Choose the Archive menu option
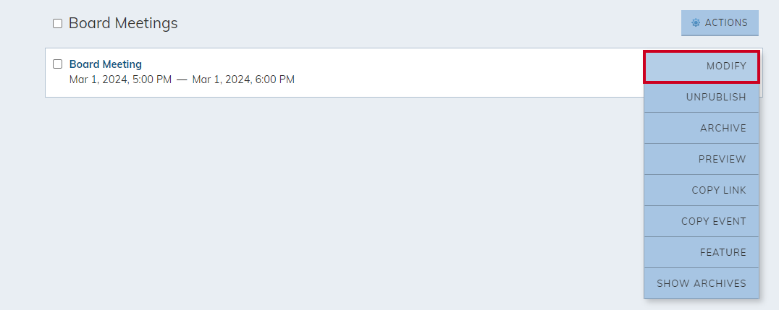Viewport: 779px width, 310px height. tap(702, 128)
